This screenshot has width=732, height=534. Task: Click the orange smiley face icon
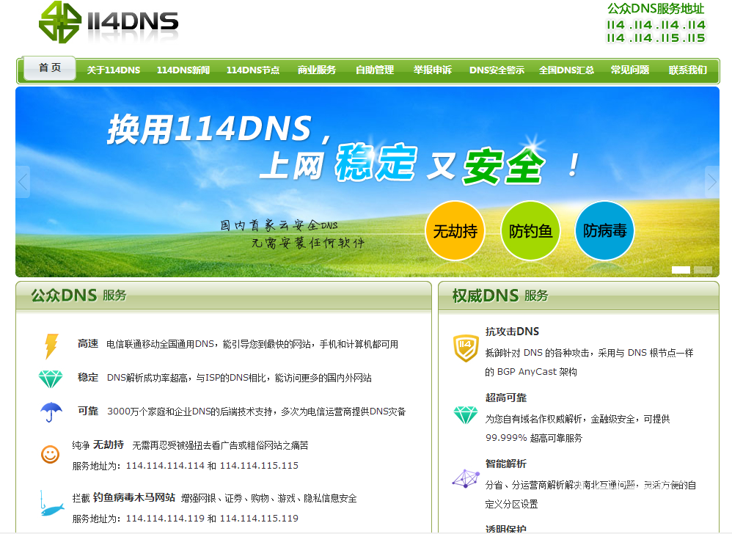[x=51, y=454]
